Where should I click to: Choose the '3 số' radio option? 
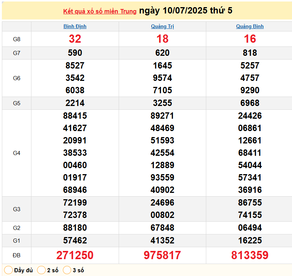click(x=67, y=270)
